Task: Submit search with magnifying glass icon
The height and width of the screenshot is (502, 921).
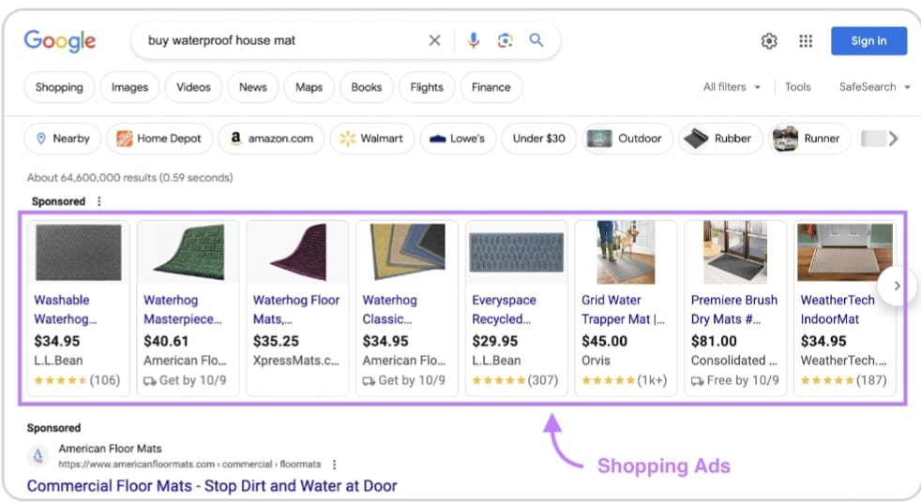Action: coord(536,40)
